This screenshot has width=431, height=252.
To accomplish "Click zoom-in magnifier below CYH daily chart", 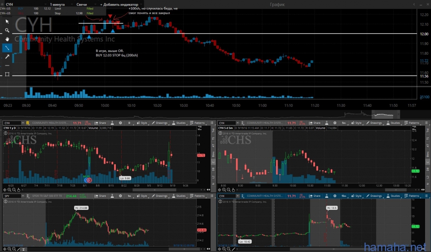I will (x=9, y=190).
